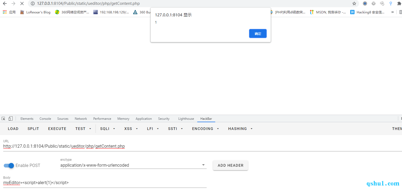Open the 360 Bu... bookmark
This screenshot has width=402, height=190.
142,12
